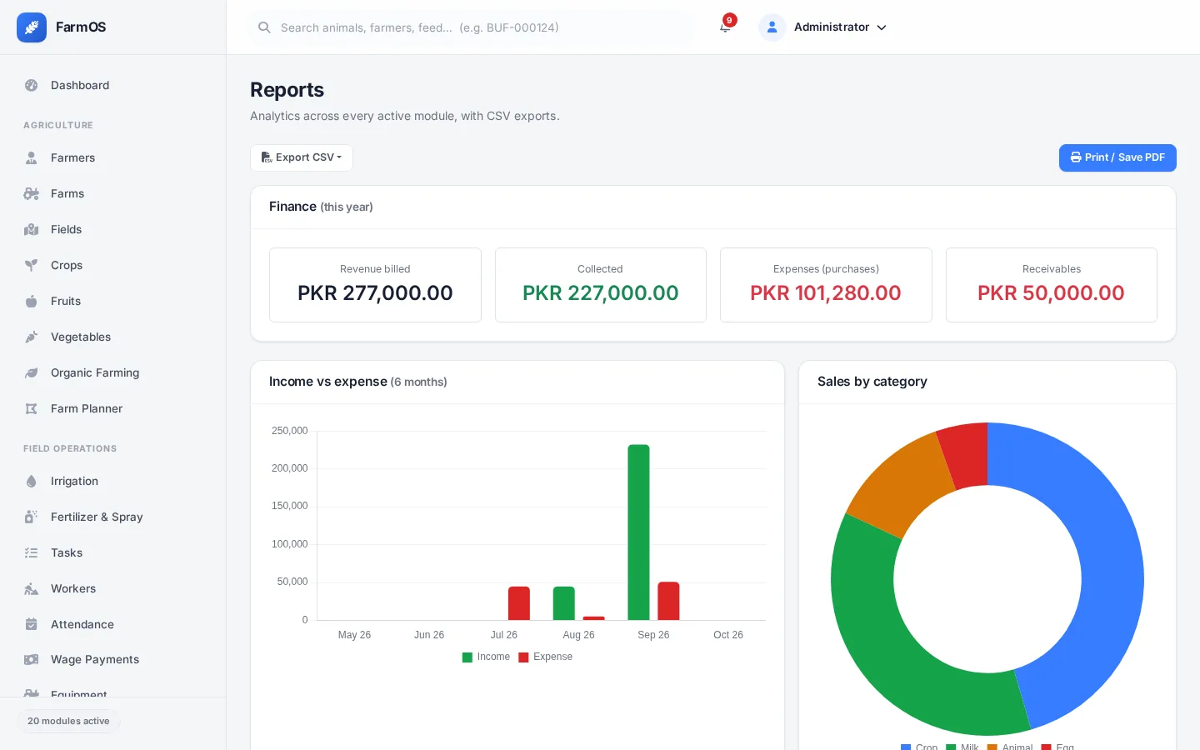The height and width of the screenshot is (750, 1200).
Task: Click the Attendance calendar icon
Action: 32,624
